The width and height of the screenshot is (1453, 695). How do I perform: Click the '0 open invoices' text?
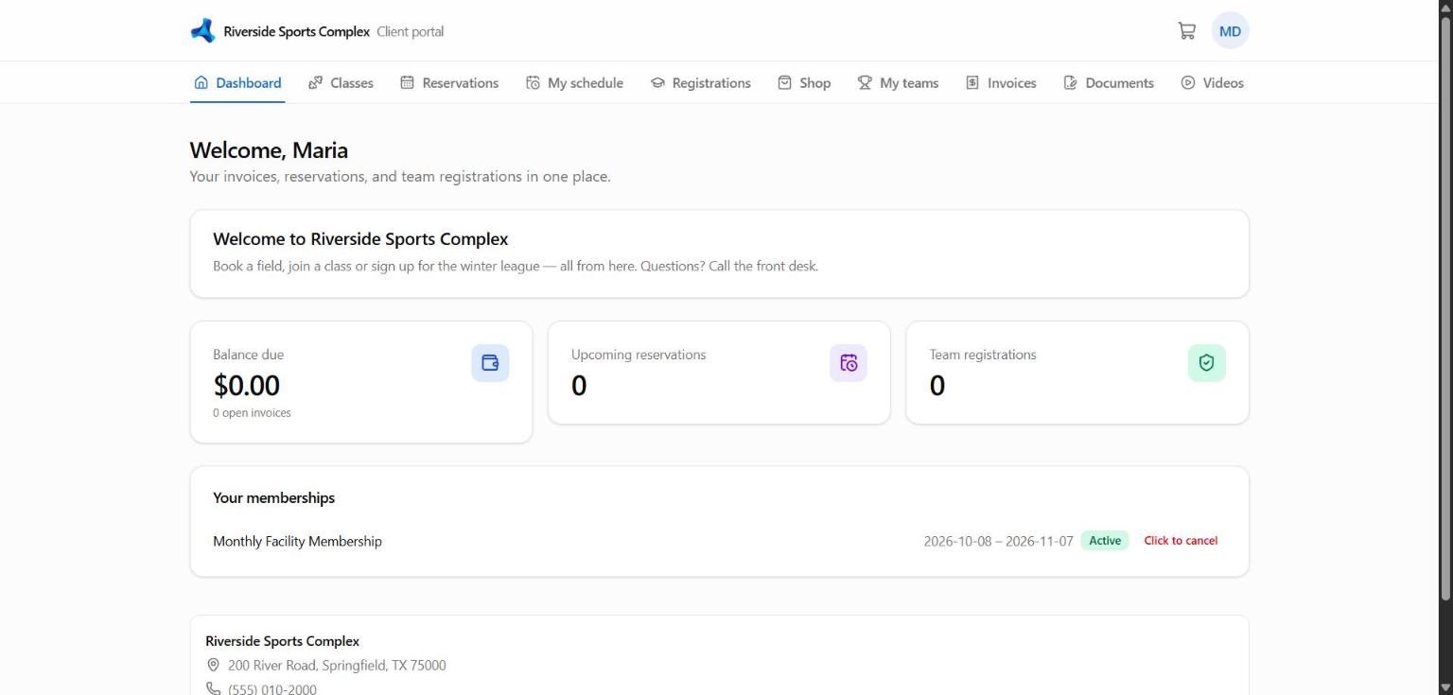252,412
